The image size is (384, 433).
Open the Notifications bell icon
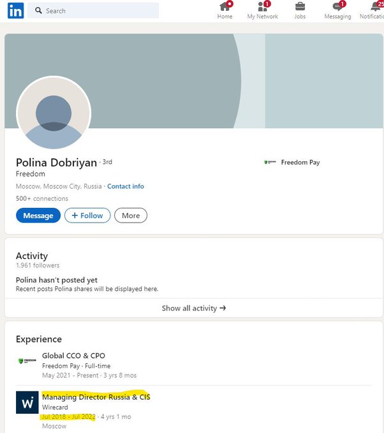[375, 7]
